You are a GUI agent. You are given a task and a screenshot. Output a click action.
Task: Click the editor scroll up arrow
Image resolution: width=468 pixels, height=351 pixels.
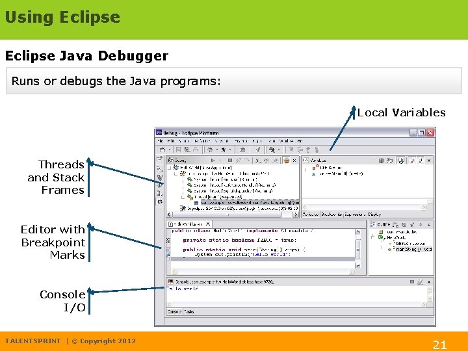358,231
